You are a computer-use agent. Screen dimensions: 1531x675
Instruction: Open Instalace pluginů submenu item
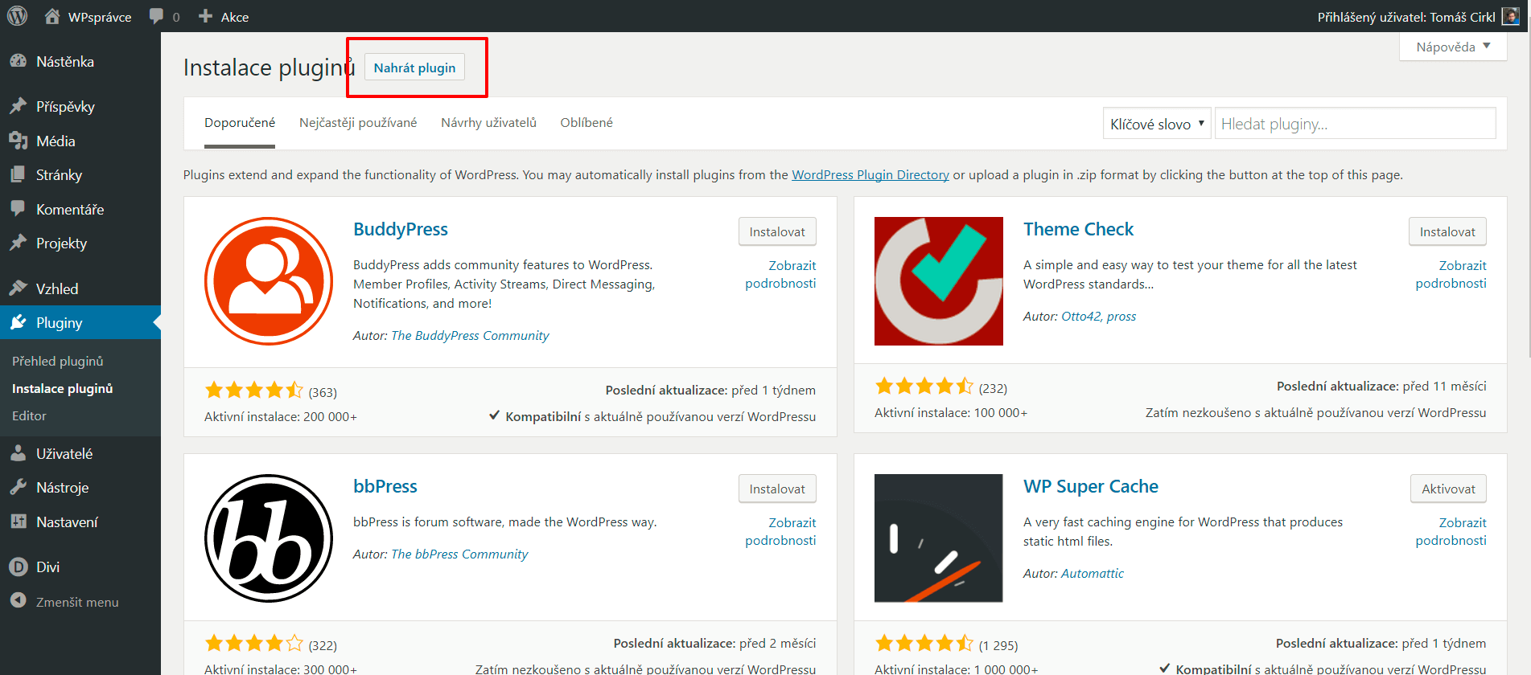(63, 389)
